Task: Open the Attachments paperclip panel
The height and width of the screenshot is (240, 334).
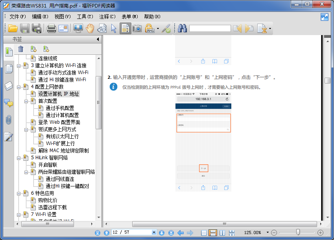Action: (8, 120)
